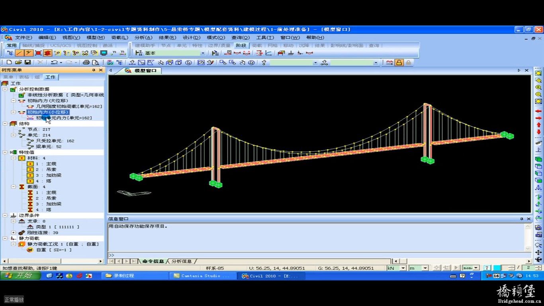This screenshot has width=544, height=306.
Task: Click the question mark help icon in status bar
Action: coord(487,268)
